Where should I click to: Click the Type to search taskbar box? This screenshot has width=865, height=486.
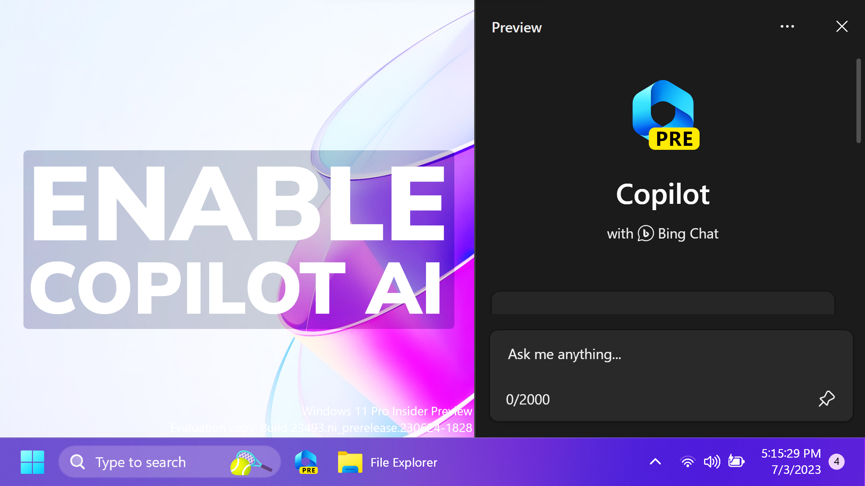click(169, 462)
